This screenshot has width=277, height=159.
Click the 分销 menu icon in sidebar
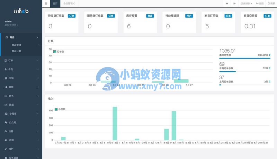pos(6,78)
